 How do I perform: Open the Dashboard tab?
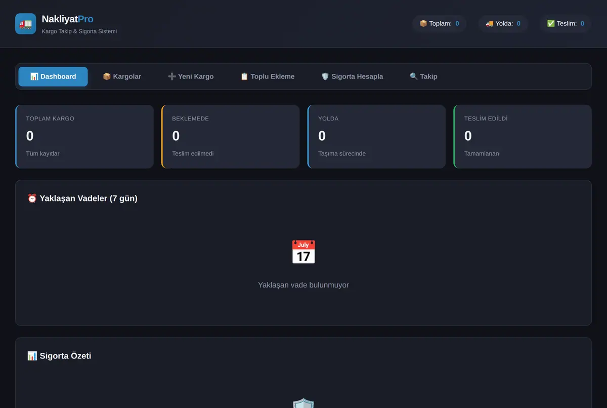pos(53,76)
